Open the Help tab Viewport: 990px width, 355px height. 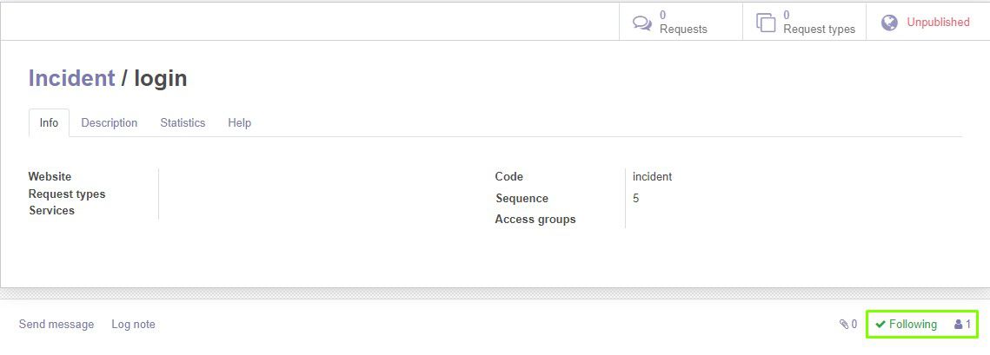click(x=239, y=123)
